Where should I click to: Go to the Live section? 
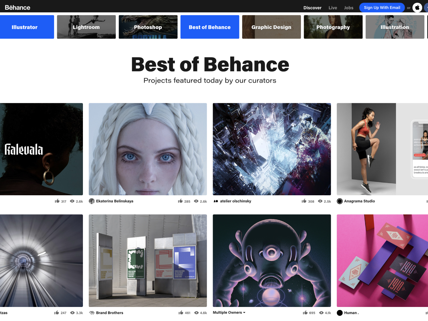tap(333, 8)
